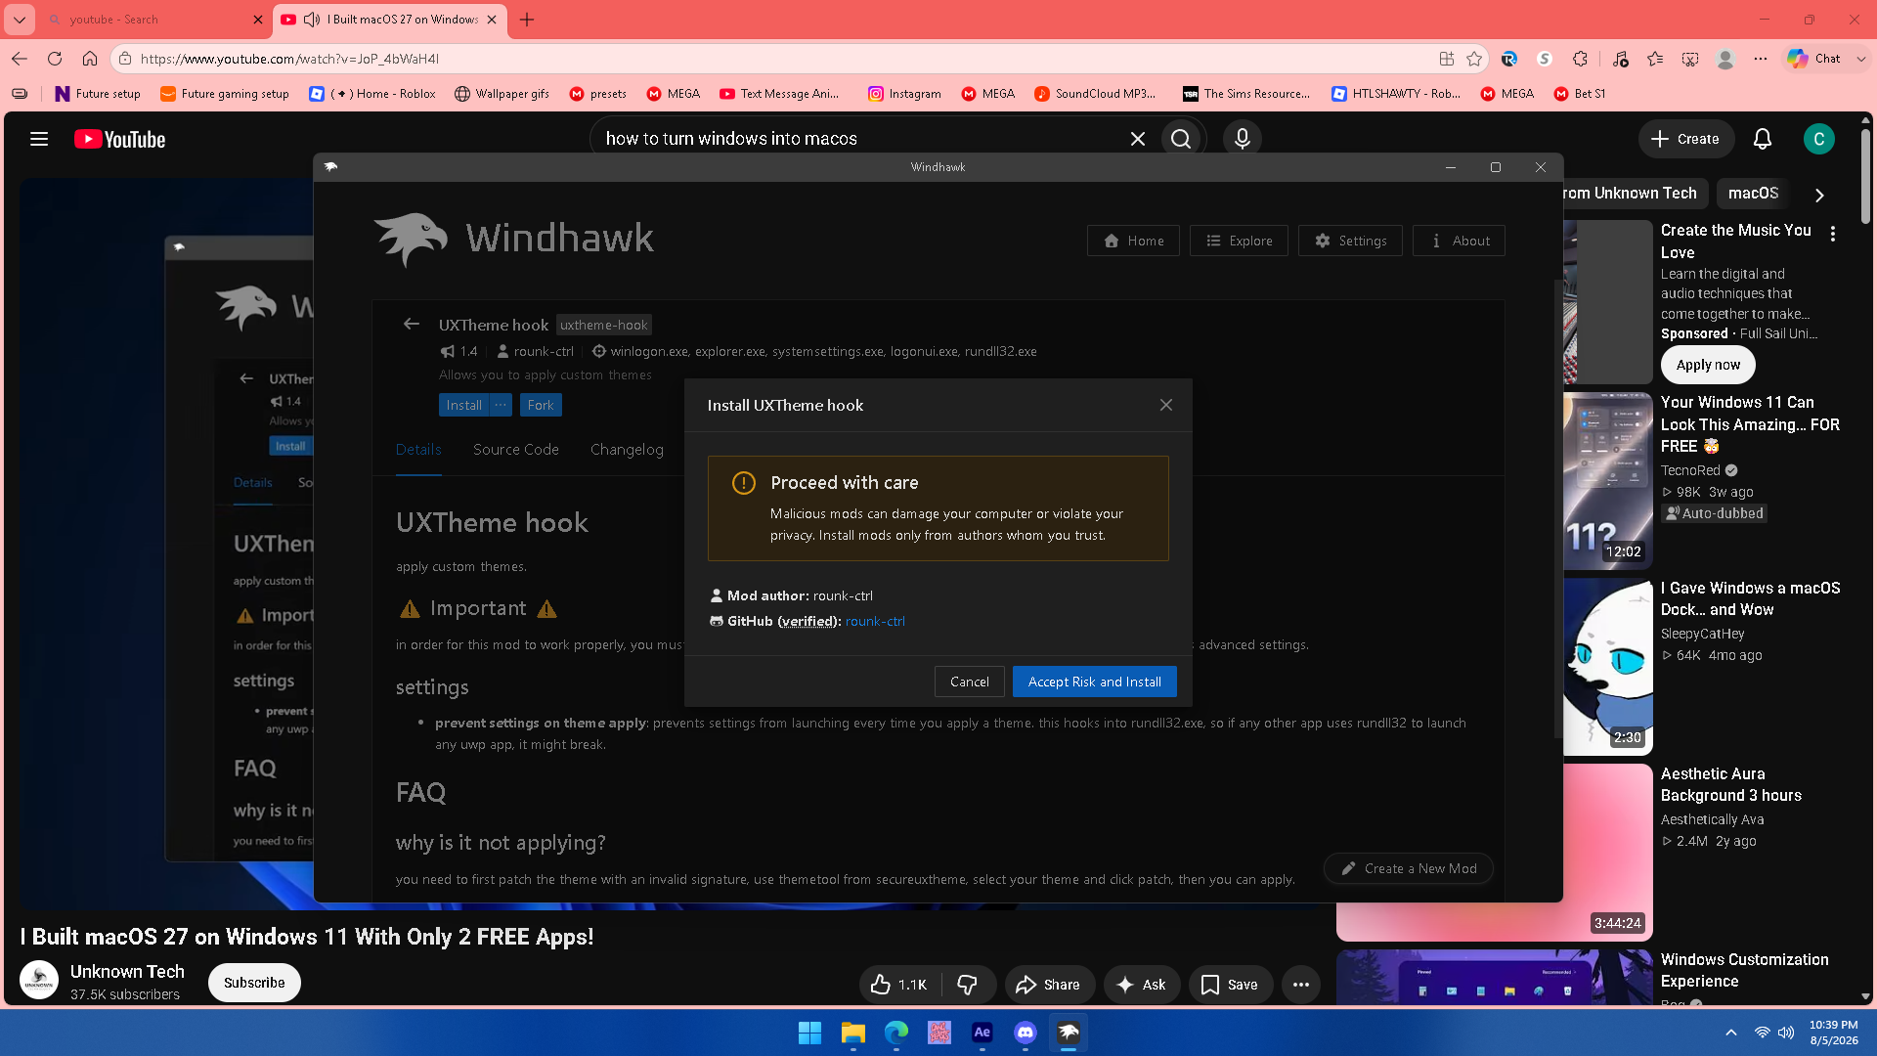1877x1056 pixels.
Task: Switch to the youtube - Search tab
Action: [147, 20]
